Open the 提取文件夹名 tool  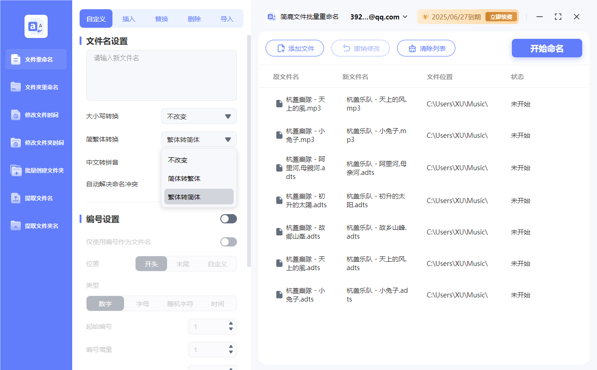coord(35,226)
